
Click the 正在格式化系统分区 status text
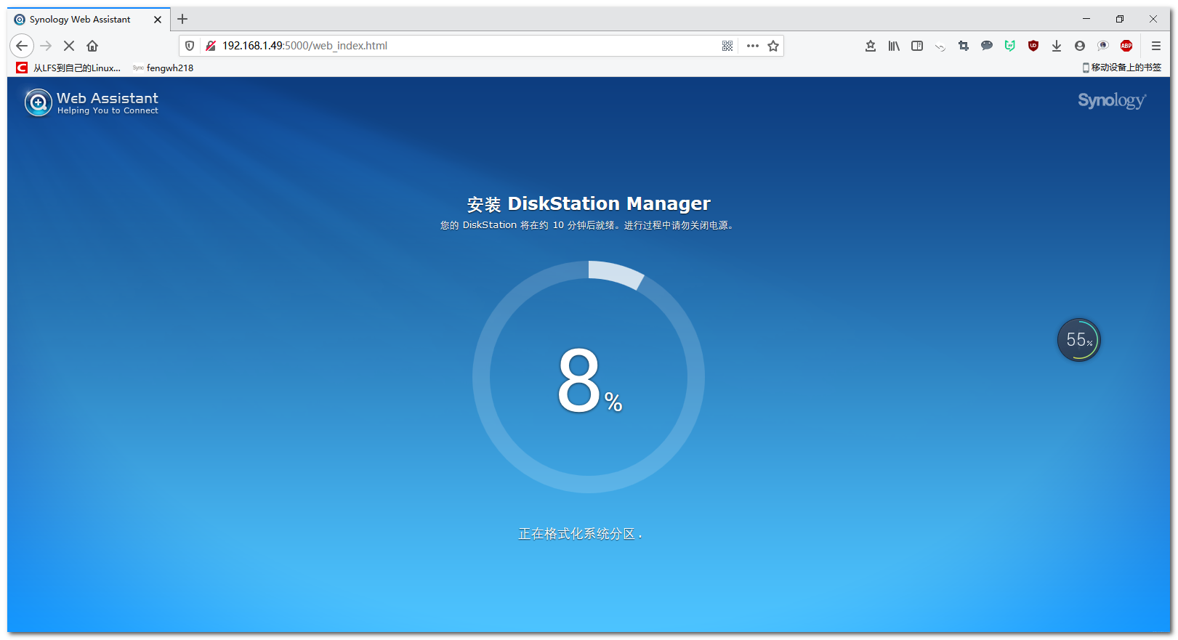point(580,534)
